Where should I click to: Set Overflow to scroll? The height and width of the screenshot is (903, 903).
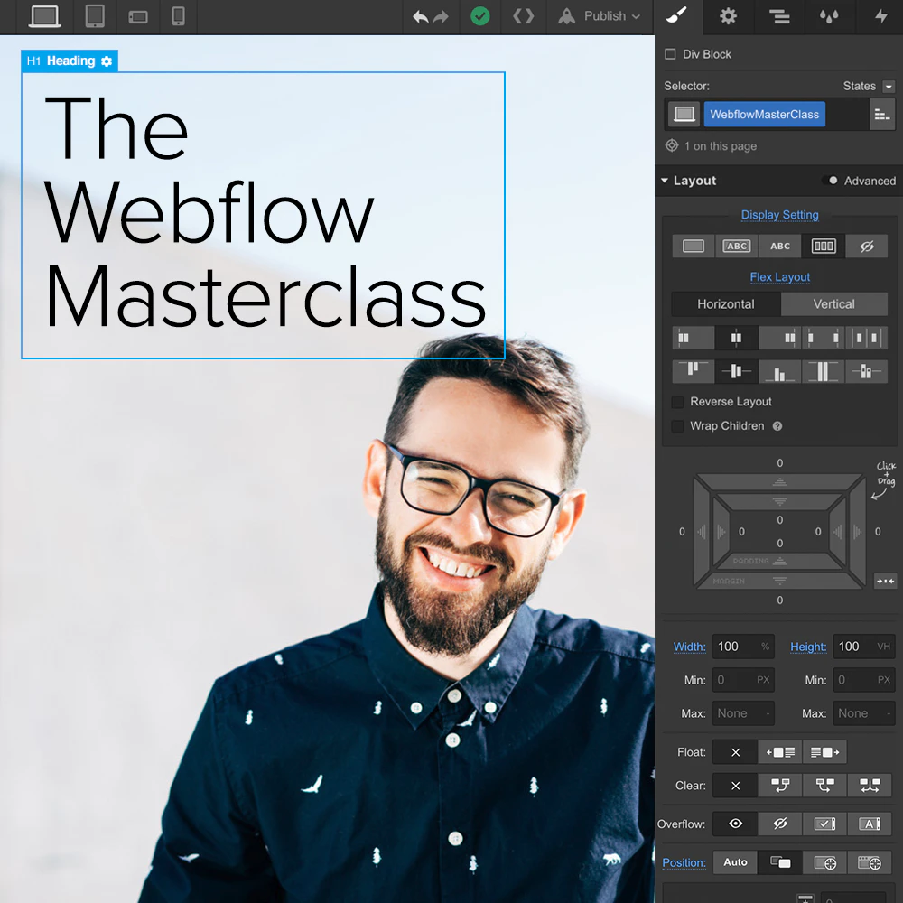[x=824, y=824]
